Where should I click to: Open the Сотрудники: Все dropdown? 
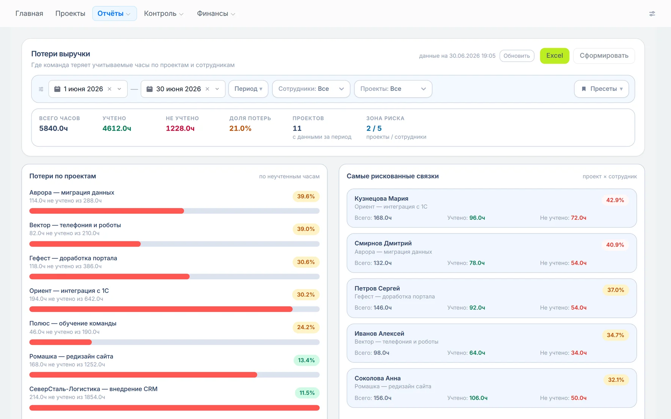click(x=311, y=89)
